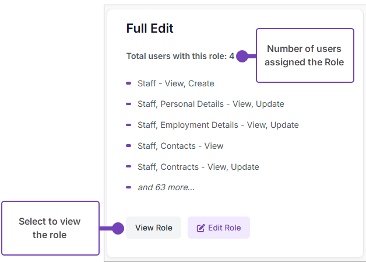
Task: Click the purple callout dot beside View Role
Action: [118, 228]
